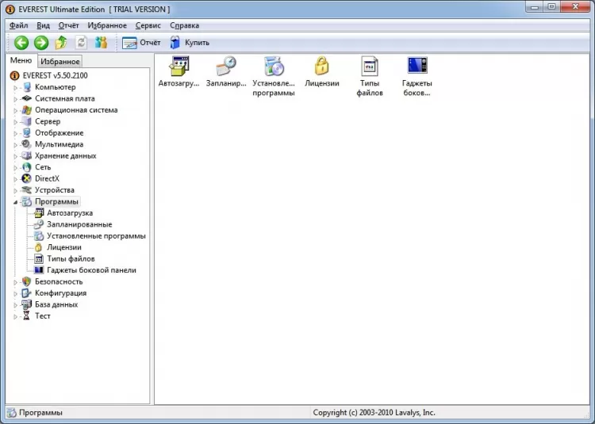Select Тест in the tree
The height and width of the screenshot is (424, 595).
pos(43,316)
